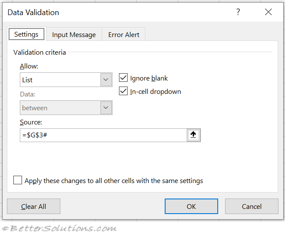Click the Source: label
Viewport: 285px width, 236px height.
coord(31,122)
